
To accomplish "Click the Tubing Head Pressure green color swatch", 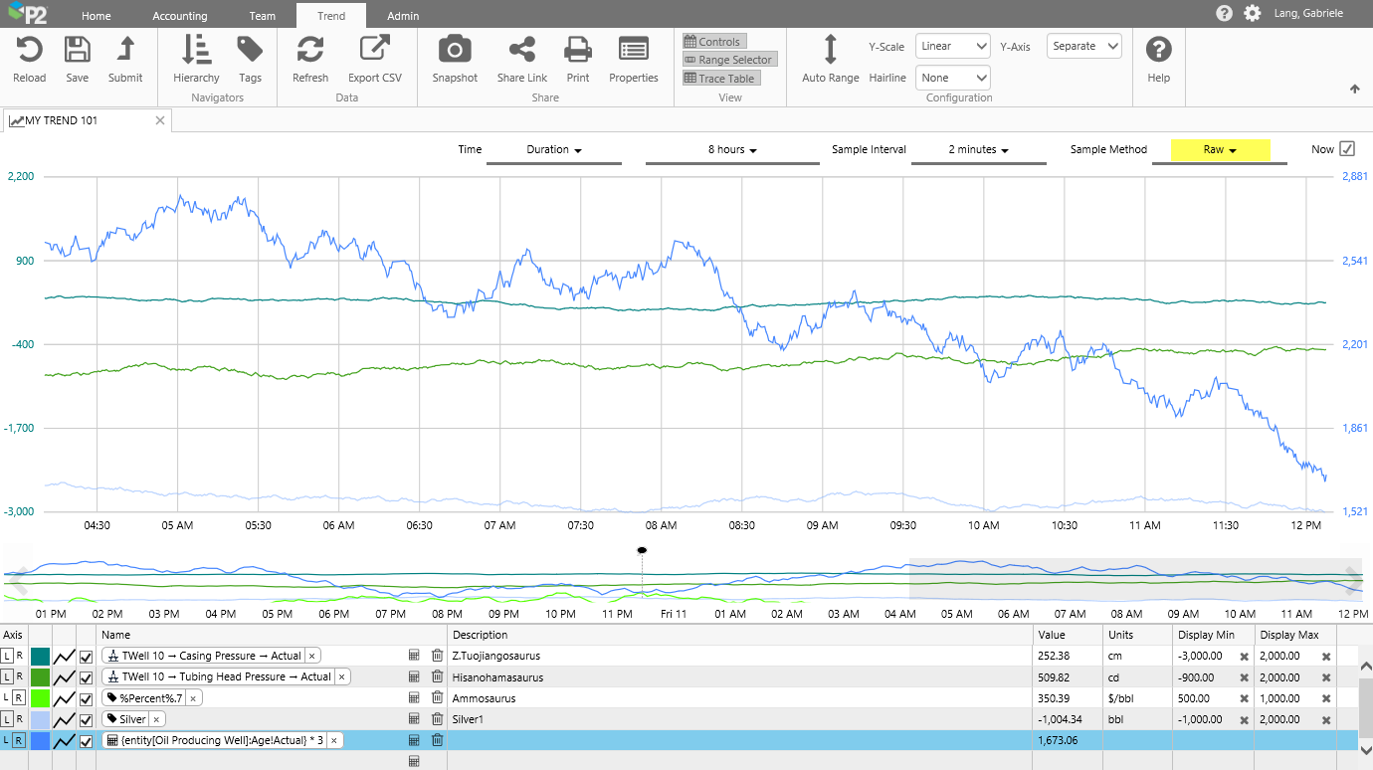I will tap(40, 677).
